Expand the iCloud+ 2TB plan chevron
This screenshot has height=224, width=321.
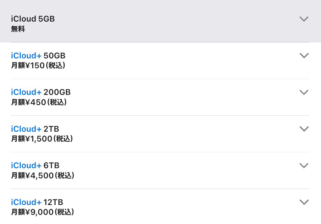point(304,129)
